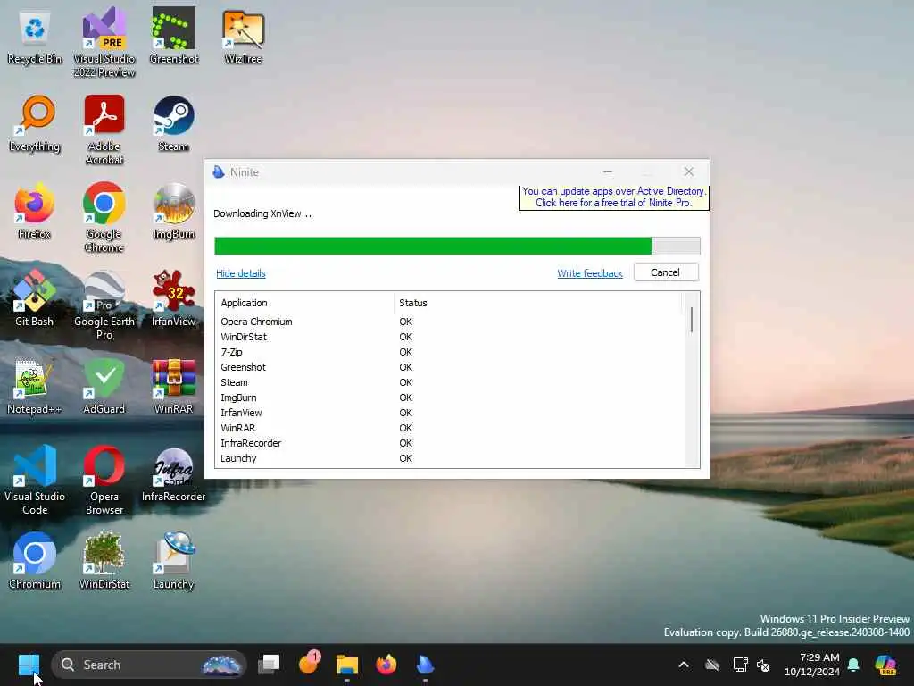Select the Adobe Acrobat desktop icon
This screenshot has height=686, width=914.
104,130
